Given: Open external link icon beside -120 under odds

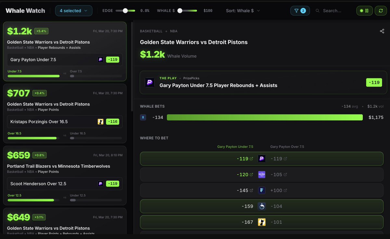Looking at the screenshot, I should tap(251, 174).
